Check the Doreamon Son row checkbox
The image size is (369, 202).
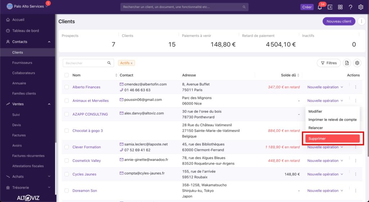click(67, 191)
